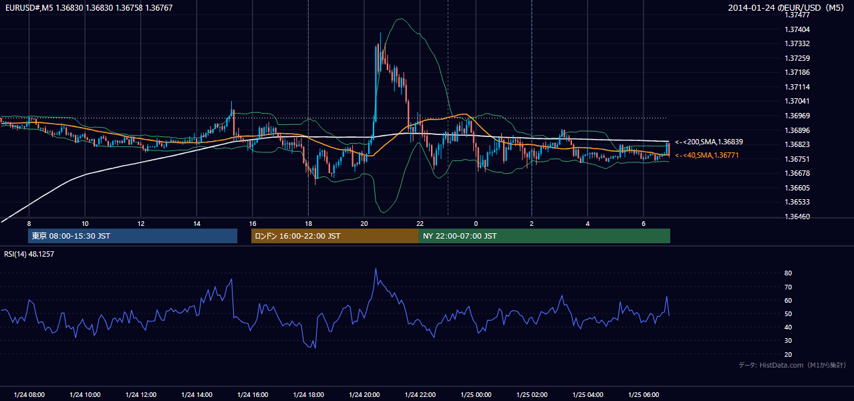Click the RSI axis level 30
The height and width of the screenshot is (401, 854).
tap(789, 341)
